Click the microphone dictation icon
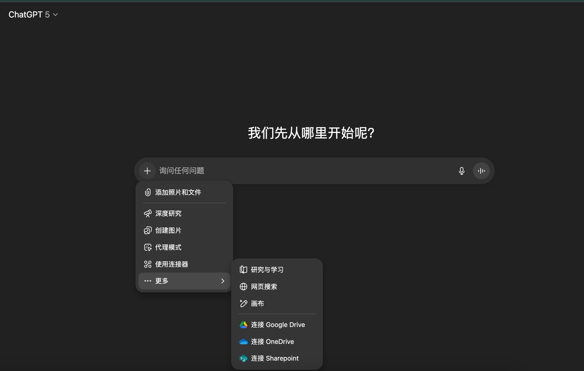 tap(461, 171)
